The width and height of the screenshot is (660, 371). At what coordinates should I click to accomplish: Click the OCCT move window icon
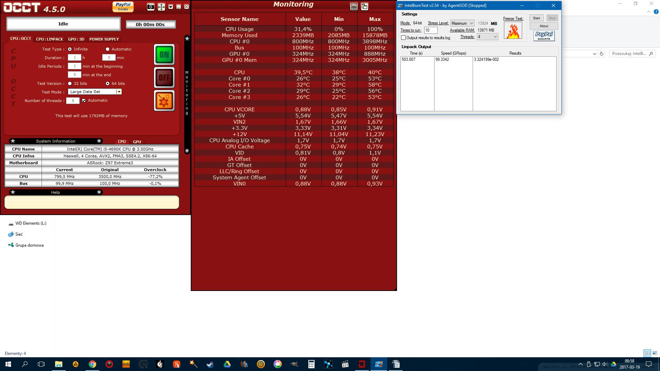161,7
